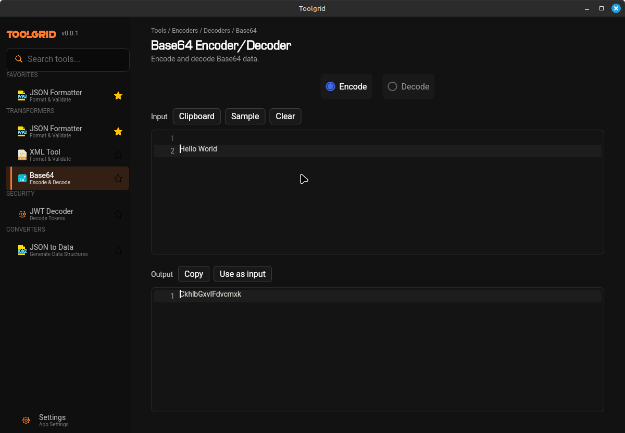This screenshot has width=625, height=433.
Task: Paste input using the Clipboard button
Action: tap(196, 116)
